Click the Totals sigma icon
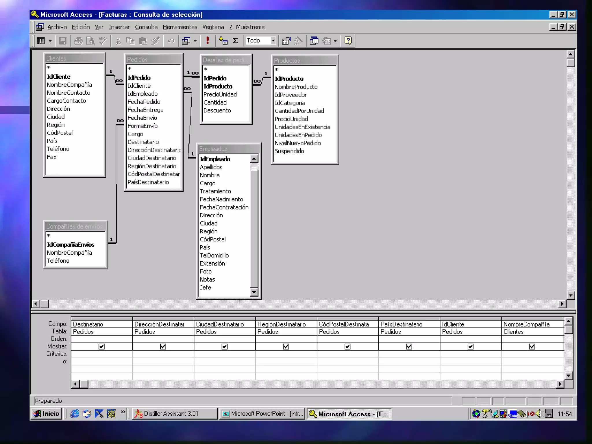 coord(236,41)
